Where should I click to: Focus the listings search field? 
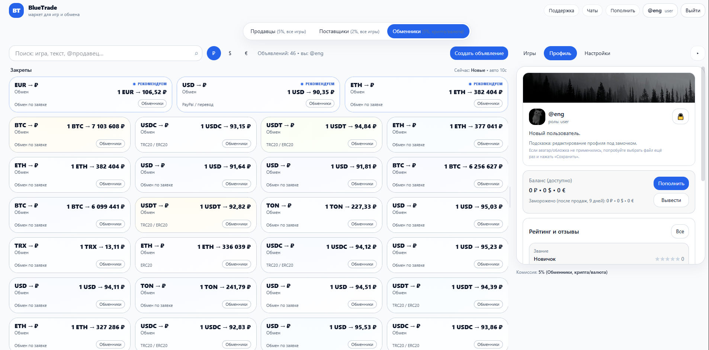pyautogui.click(x=105, y=53)
